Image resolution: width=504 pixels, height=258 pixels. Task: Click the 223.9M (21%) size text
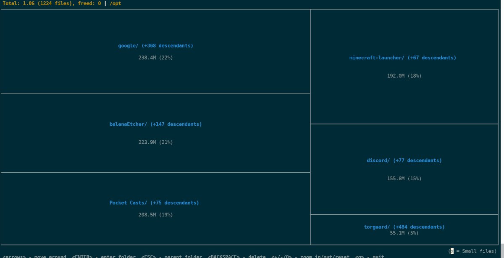pos(155,142)
